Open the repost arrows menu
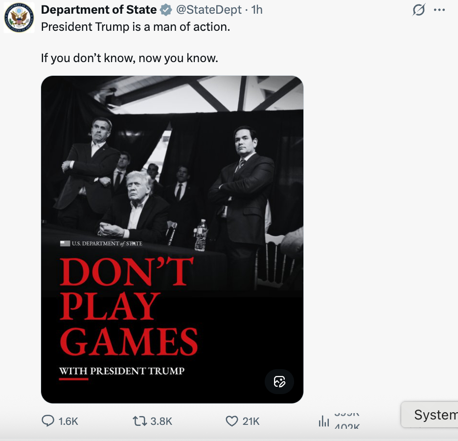Viewport: 458px width, 441px height. tap(138, 421)
